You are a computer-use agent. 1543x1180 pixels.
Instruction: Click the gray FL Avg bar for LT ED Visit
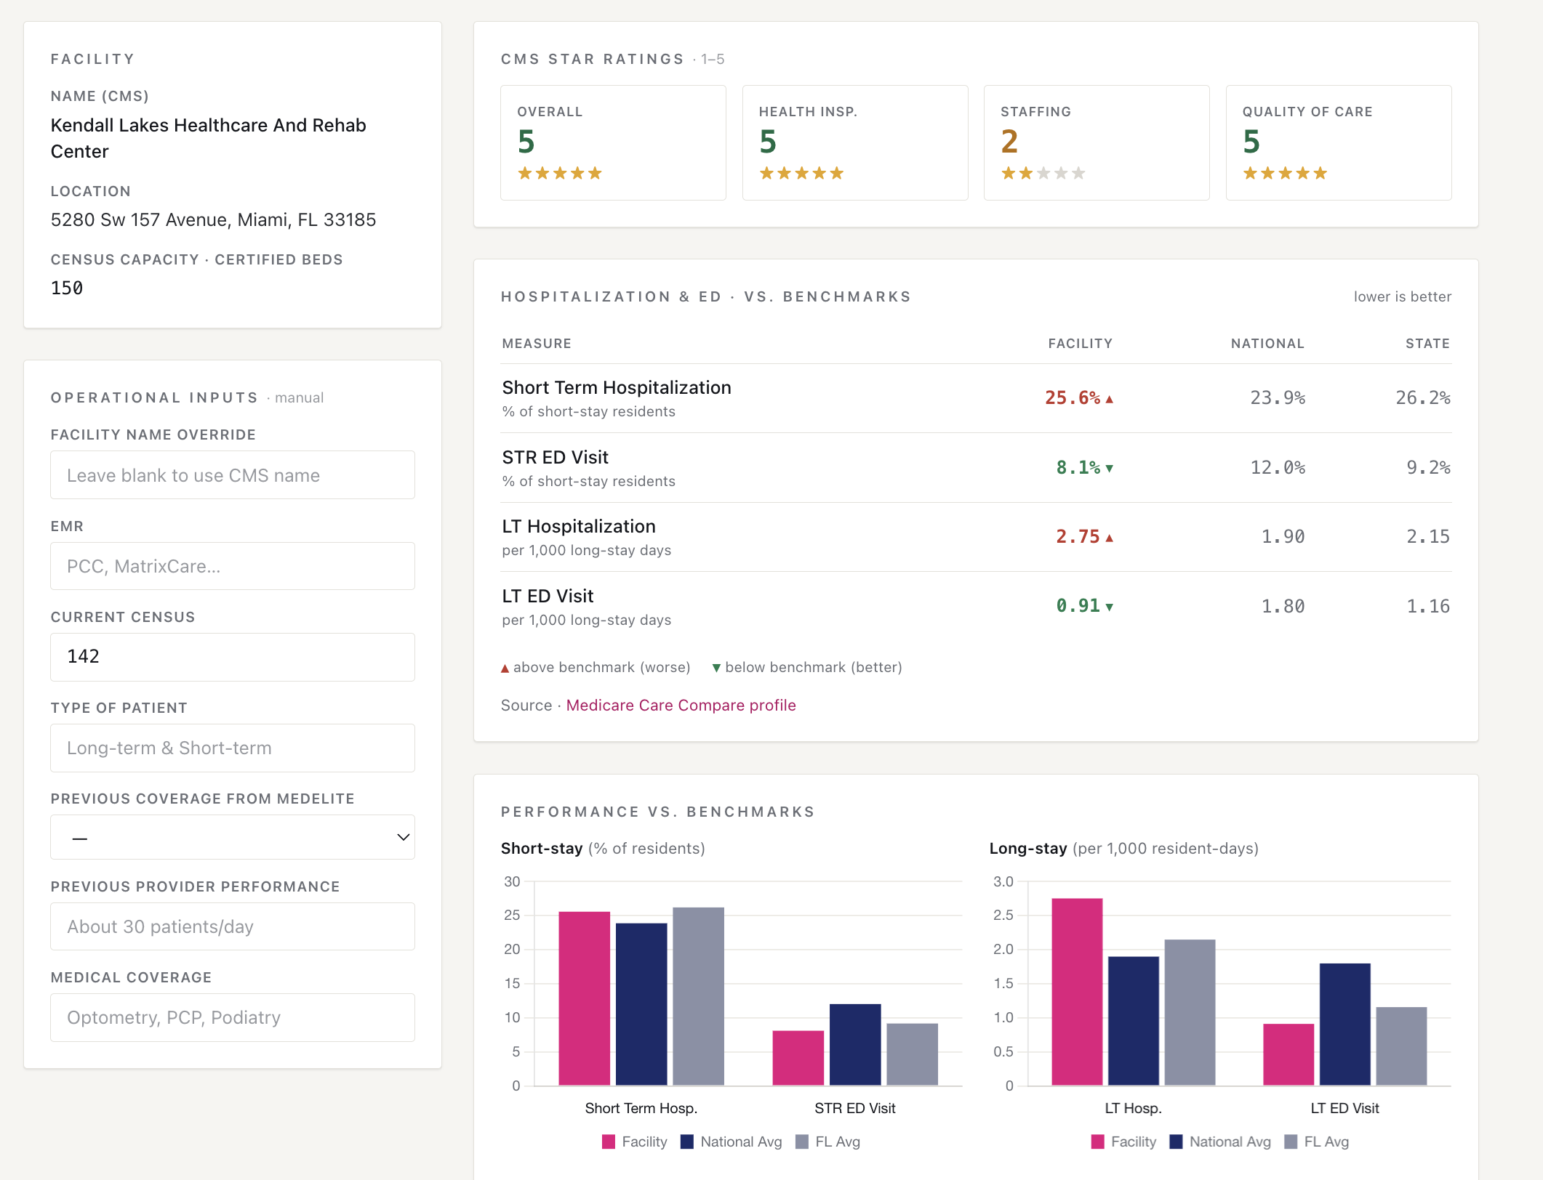click(x=1401, y=1046)
